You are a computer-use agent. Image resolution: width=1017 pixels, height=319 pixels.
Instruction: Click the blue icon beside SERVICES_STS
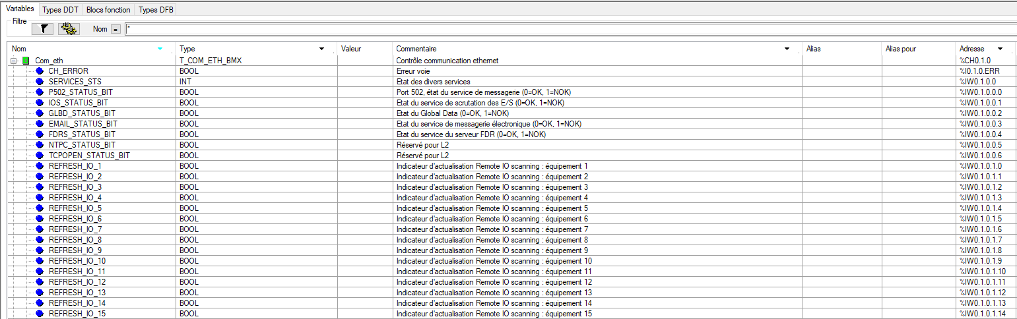point(40,82)
